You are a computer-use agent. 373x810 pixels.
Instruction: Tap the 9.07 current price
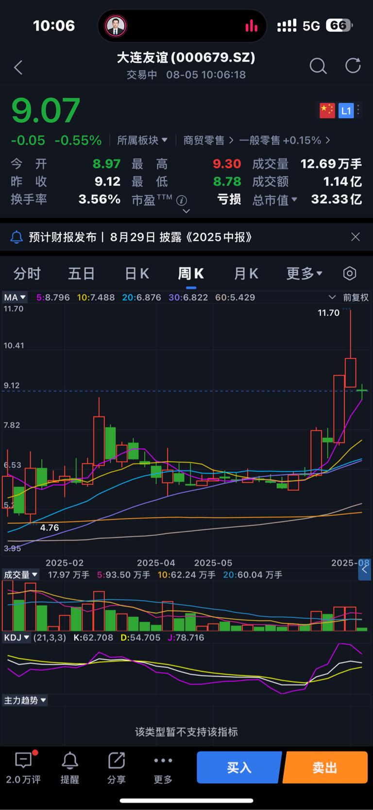click(46, 110)
